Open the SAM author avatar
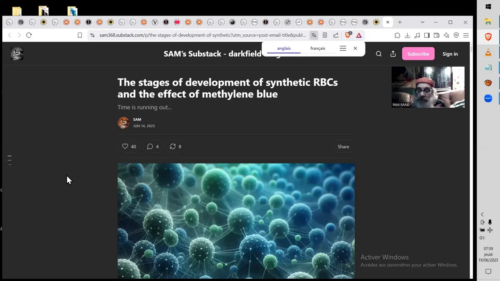Image resolution: width=500 pixels, height=281 pixels. coord(123,123)
